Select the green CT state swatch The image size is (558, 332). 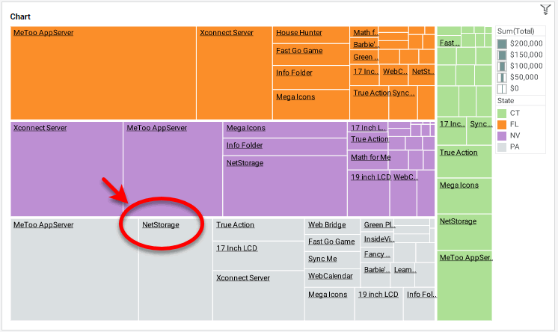coord(502,113)
